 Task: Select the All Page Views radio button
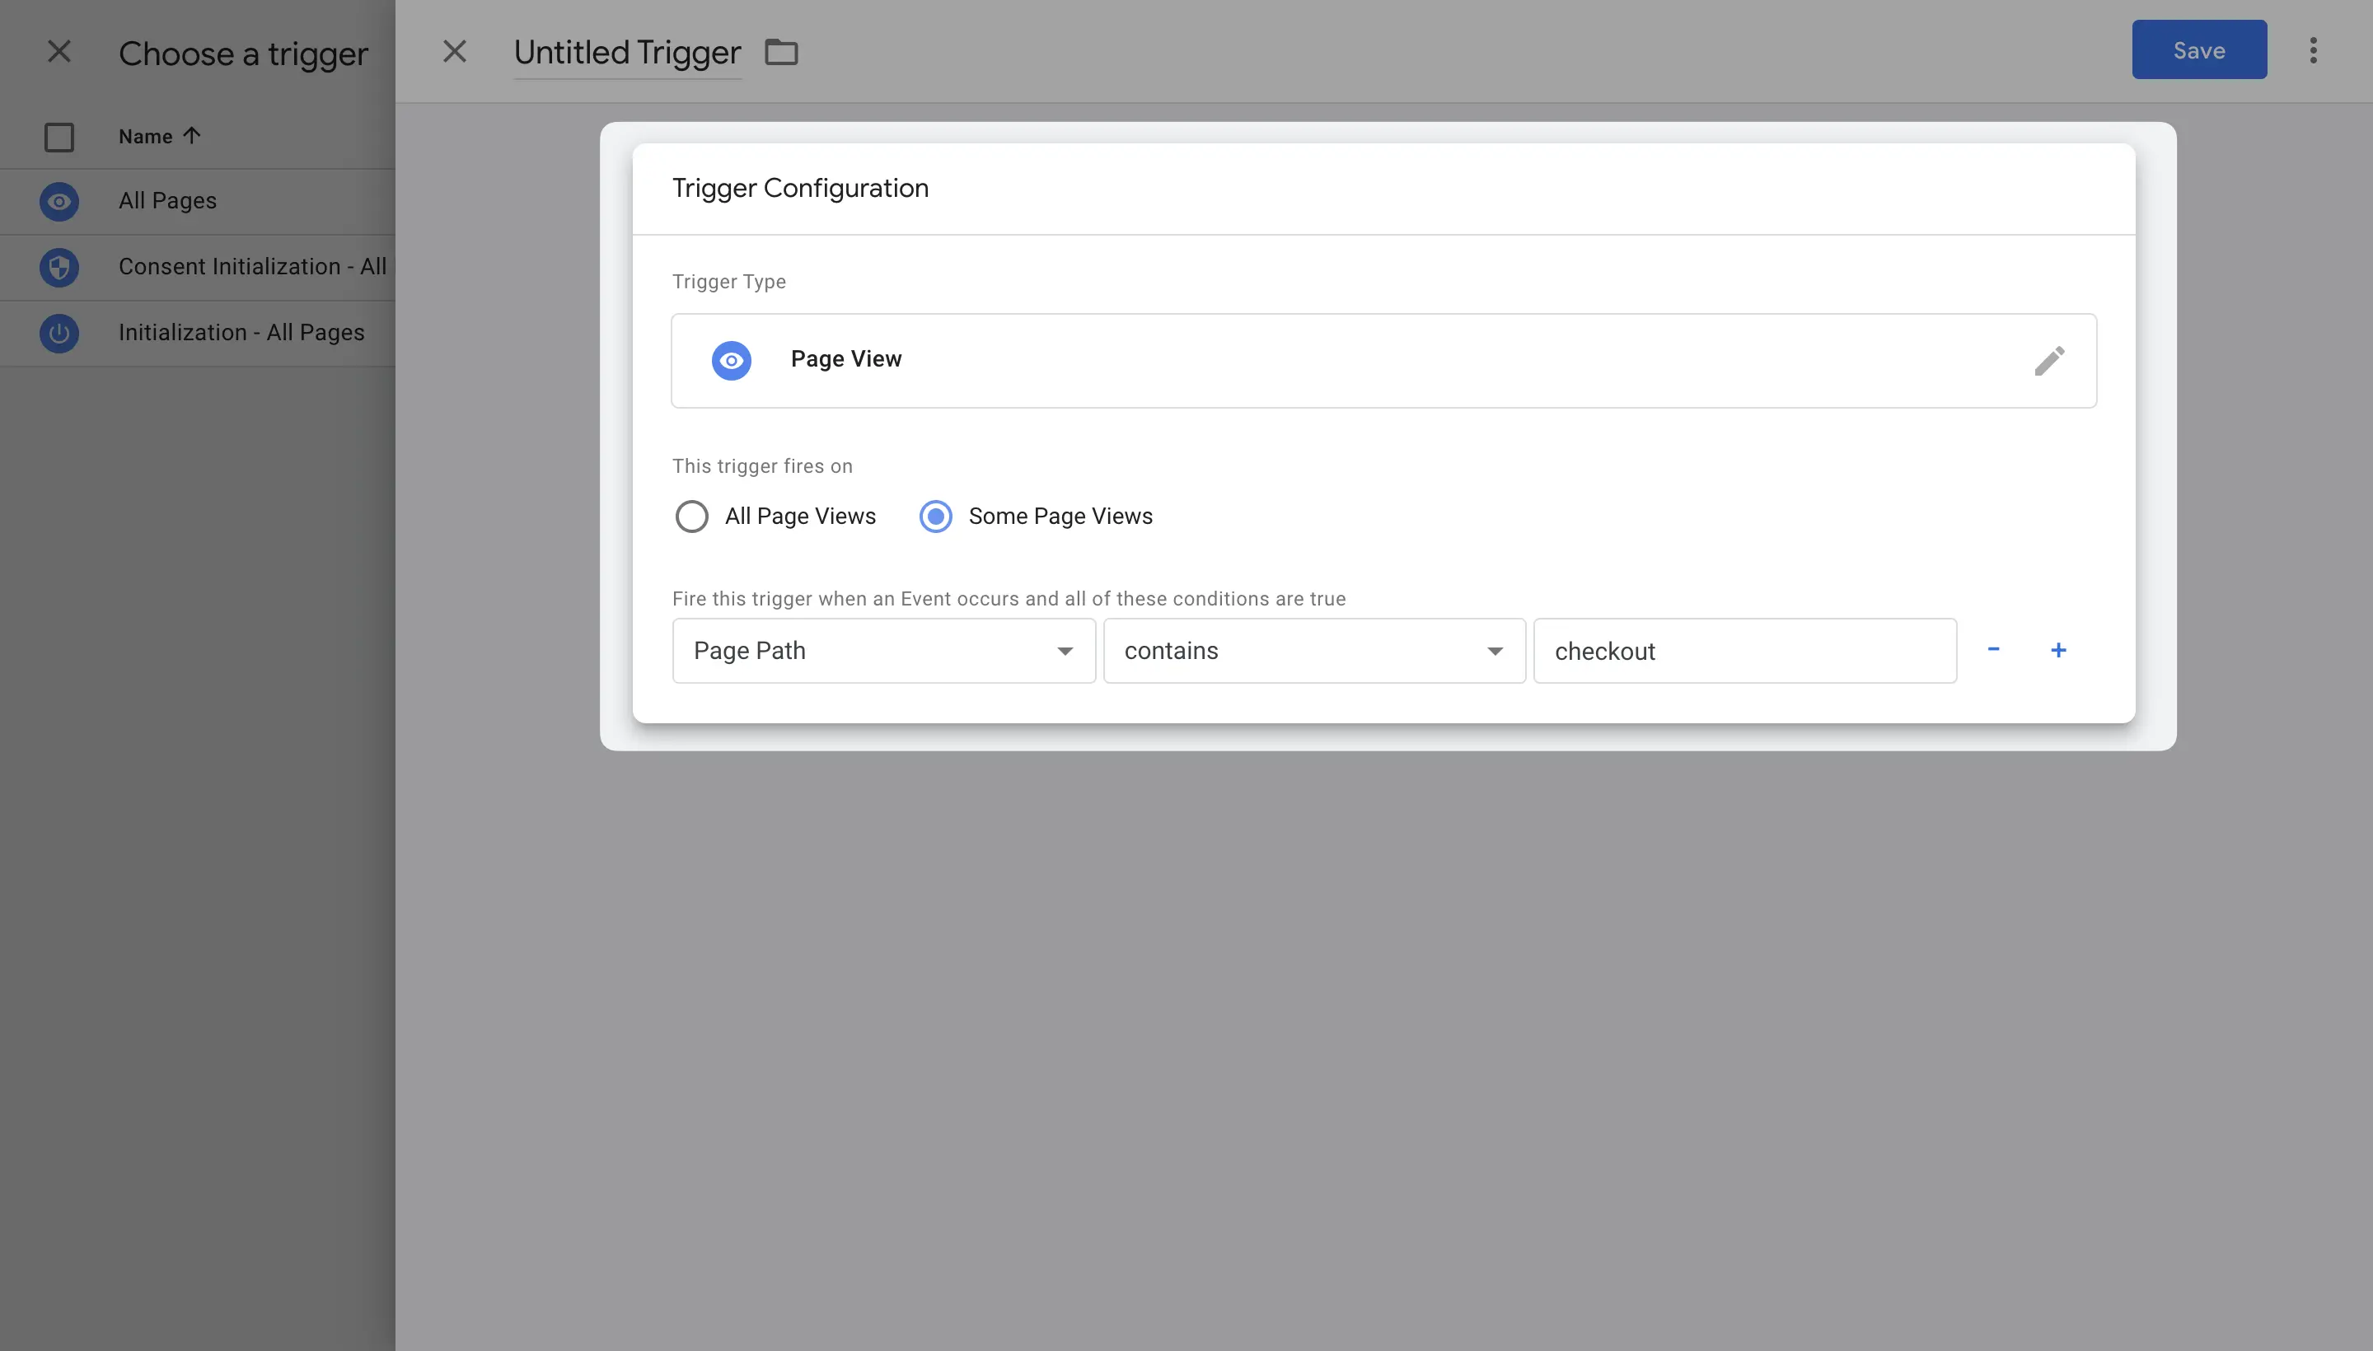pyautogui.click(x=691, y=516)
